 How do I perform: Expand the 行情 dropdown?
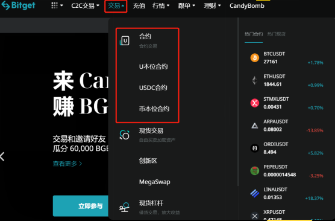(x=161, y=6)
